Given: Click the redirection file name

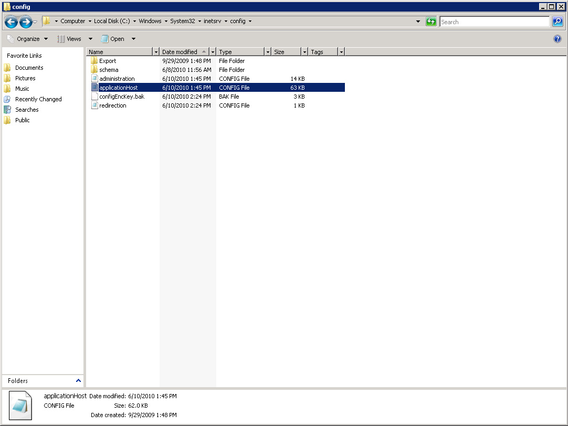Looking at the screenshot, I should pos(113,105).
